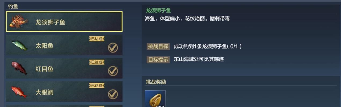Click the green 太阳鱼 fish icon
Image resolution: width=341 pixels, height=107 pixels.
(x=19, y=45)
